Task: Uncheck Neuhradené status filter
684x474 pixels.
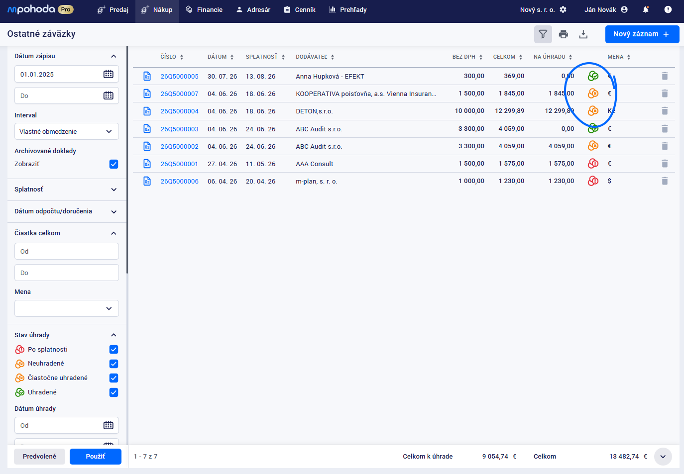Action: (x=114, y=364)
